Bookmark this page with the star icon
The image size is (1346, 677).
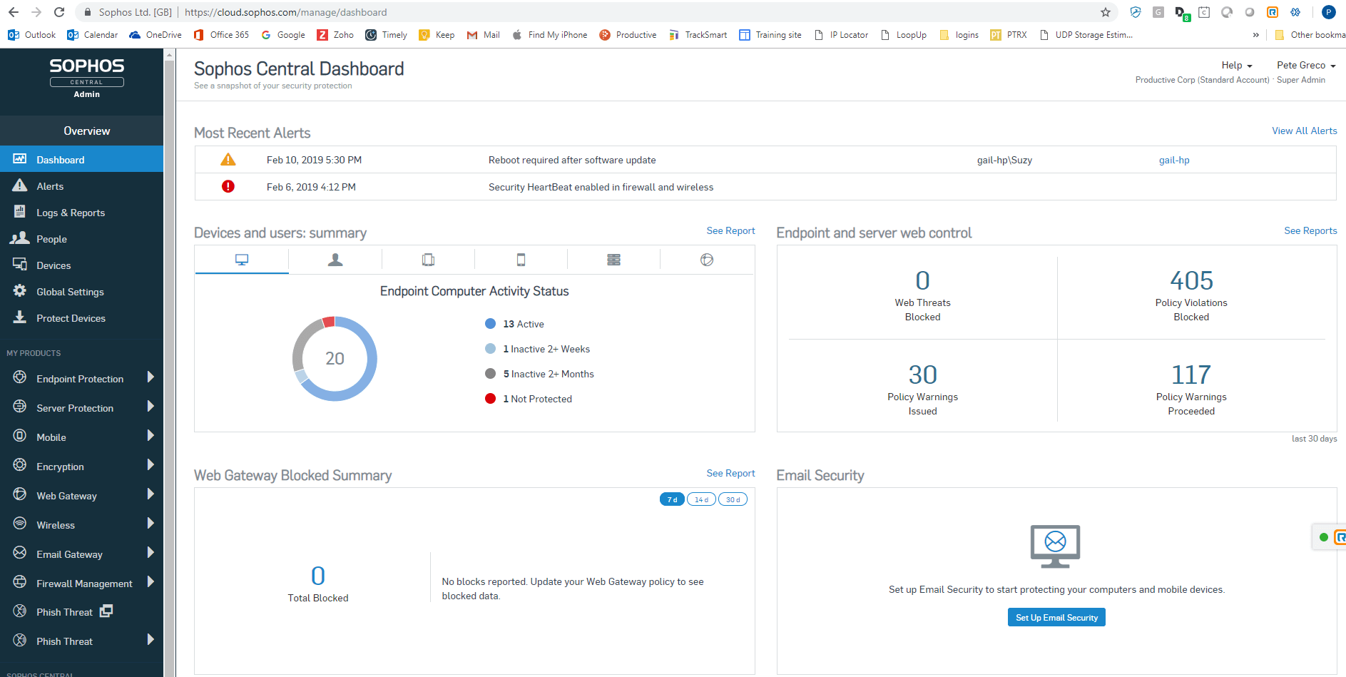tap(1106, 12)
